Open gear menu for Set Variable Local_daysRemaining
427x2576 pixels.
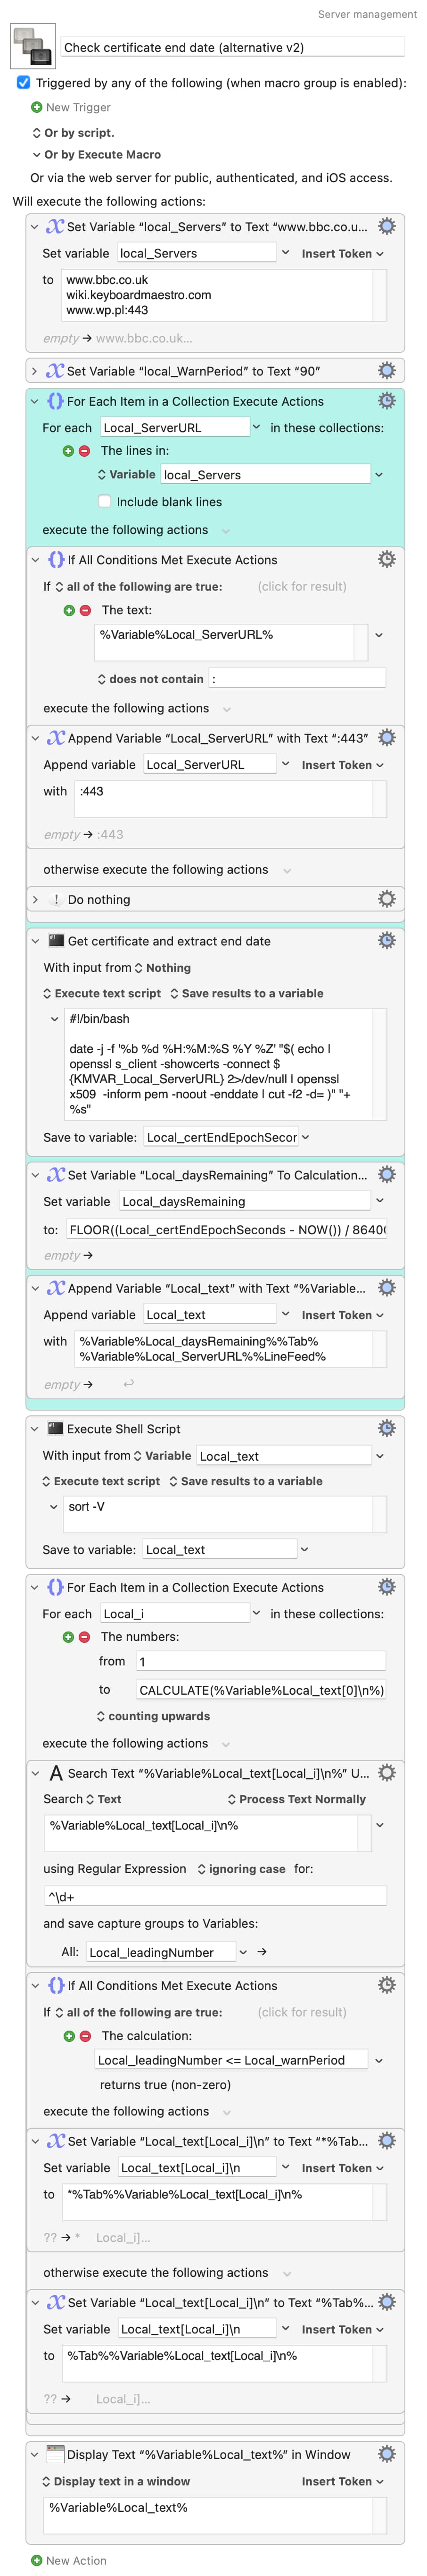(387, 1174)
